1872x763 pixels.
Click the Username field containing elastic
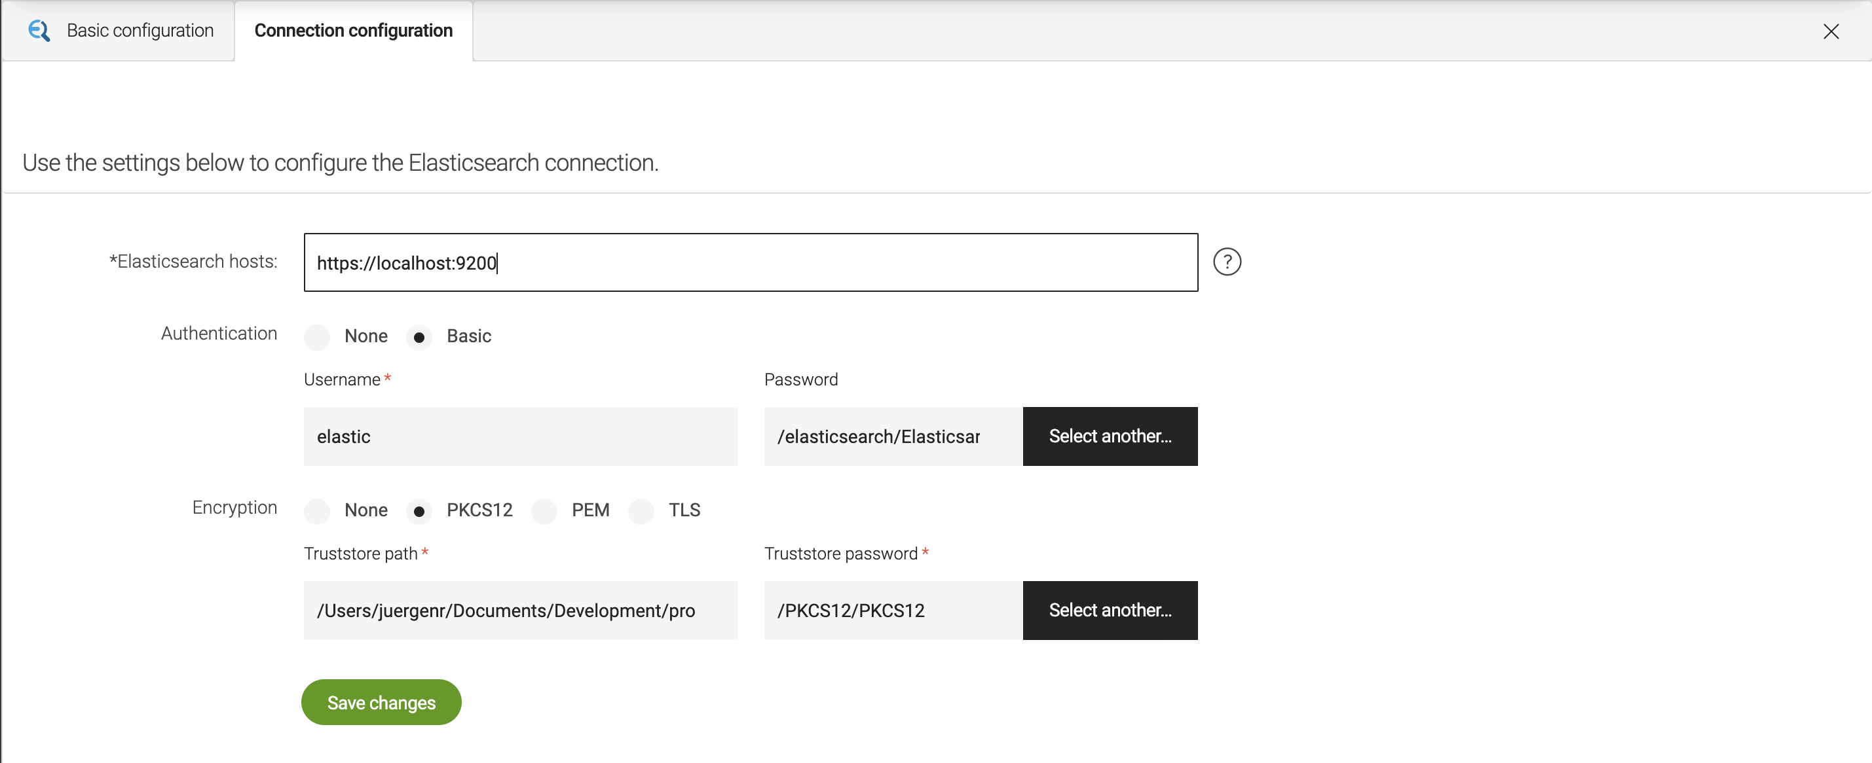pyautogui.click(x=520, y=436)
